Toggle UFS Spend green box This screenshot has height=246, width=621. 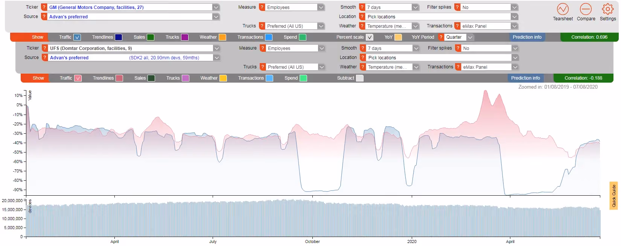pos(303,78)
